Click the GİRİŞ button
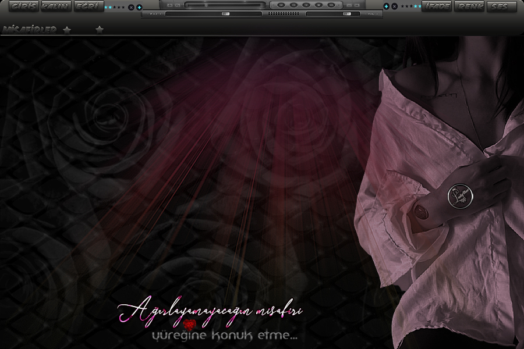The width and height of the screenshot is (524, 349). pos(23,6)
